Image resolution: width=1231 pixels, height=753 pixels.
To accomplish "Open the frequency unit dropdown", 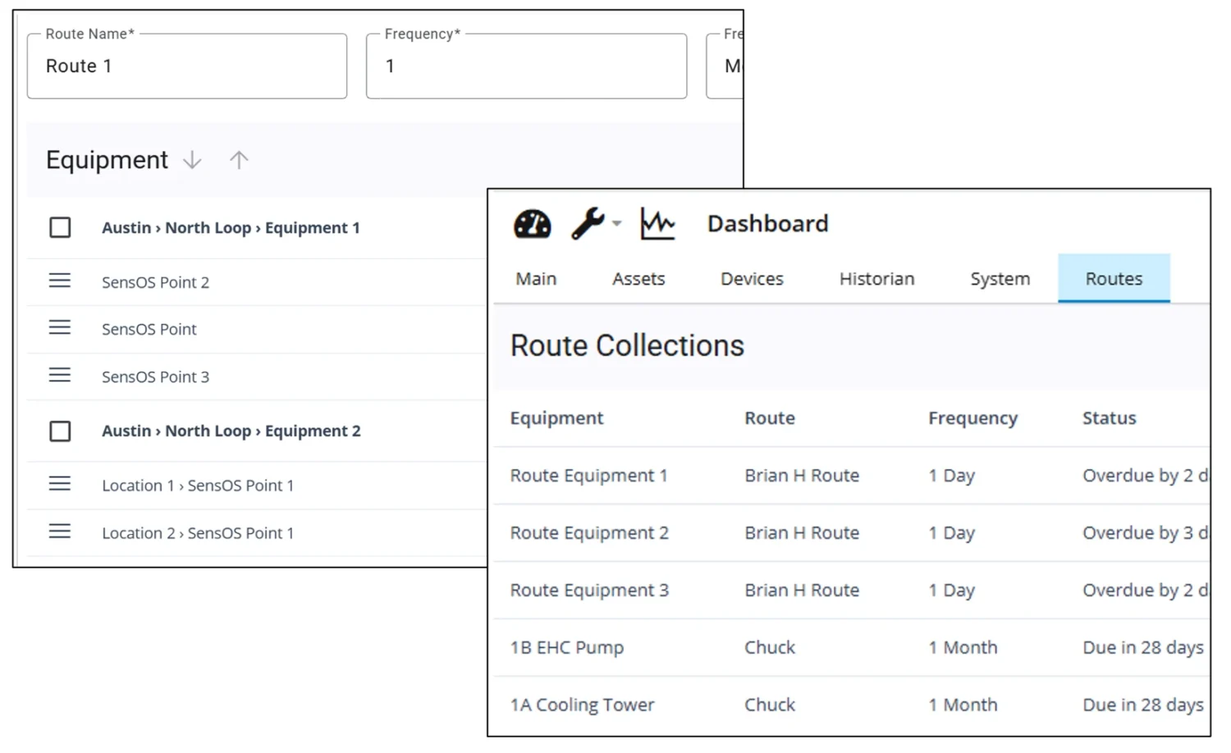I will 725,66.
